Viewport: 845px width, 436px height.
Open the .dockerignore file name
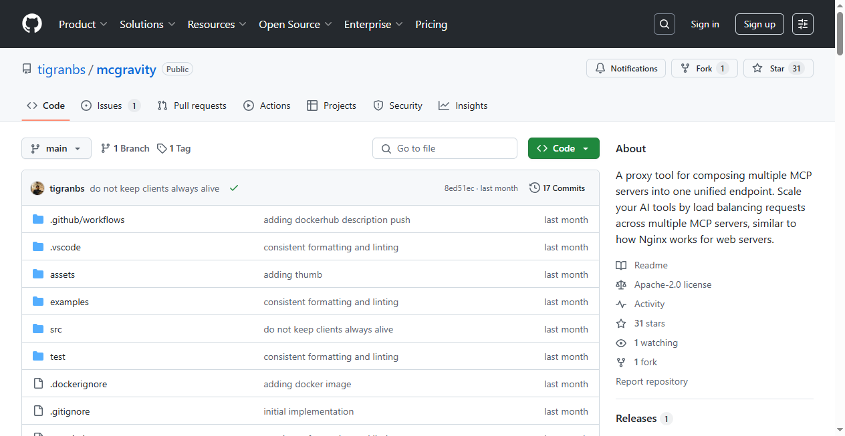point(79,384)
